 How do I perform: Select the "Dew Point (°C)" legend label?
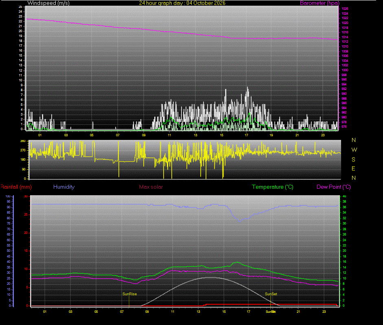tap(334, 187)
